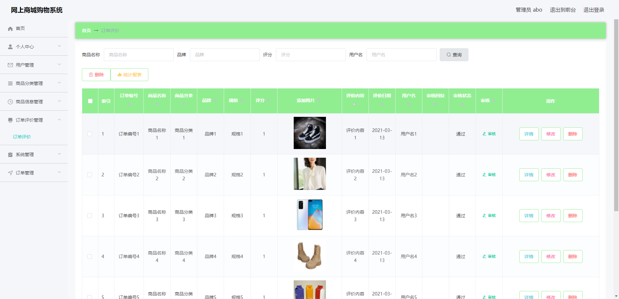Viewport: 619px width, 299px height.
Task: Click the home icon in sidebar
Action: tap(10, 29)
